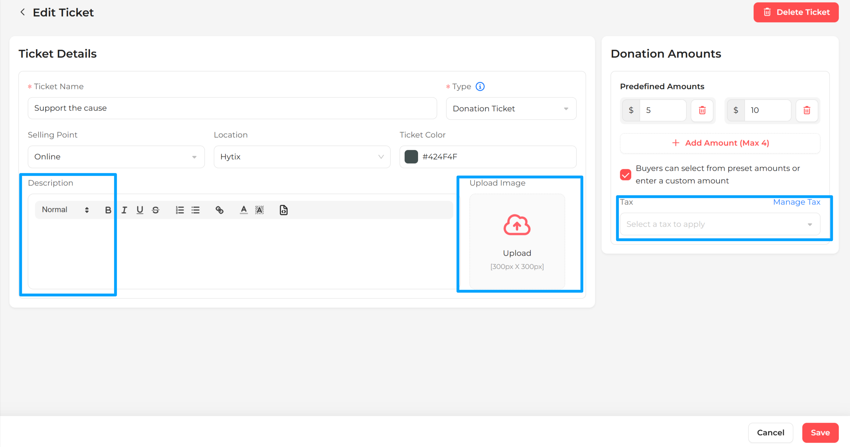850x447 pixels.
Task: Expand the Selling Point Online dropdown
Action: (116, 157)
